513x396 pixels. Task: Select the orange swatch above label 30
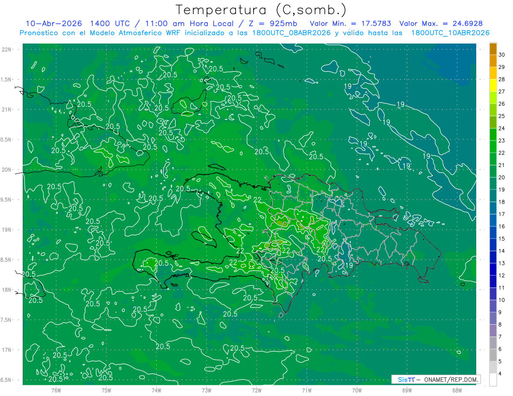pos(493,49)
